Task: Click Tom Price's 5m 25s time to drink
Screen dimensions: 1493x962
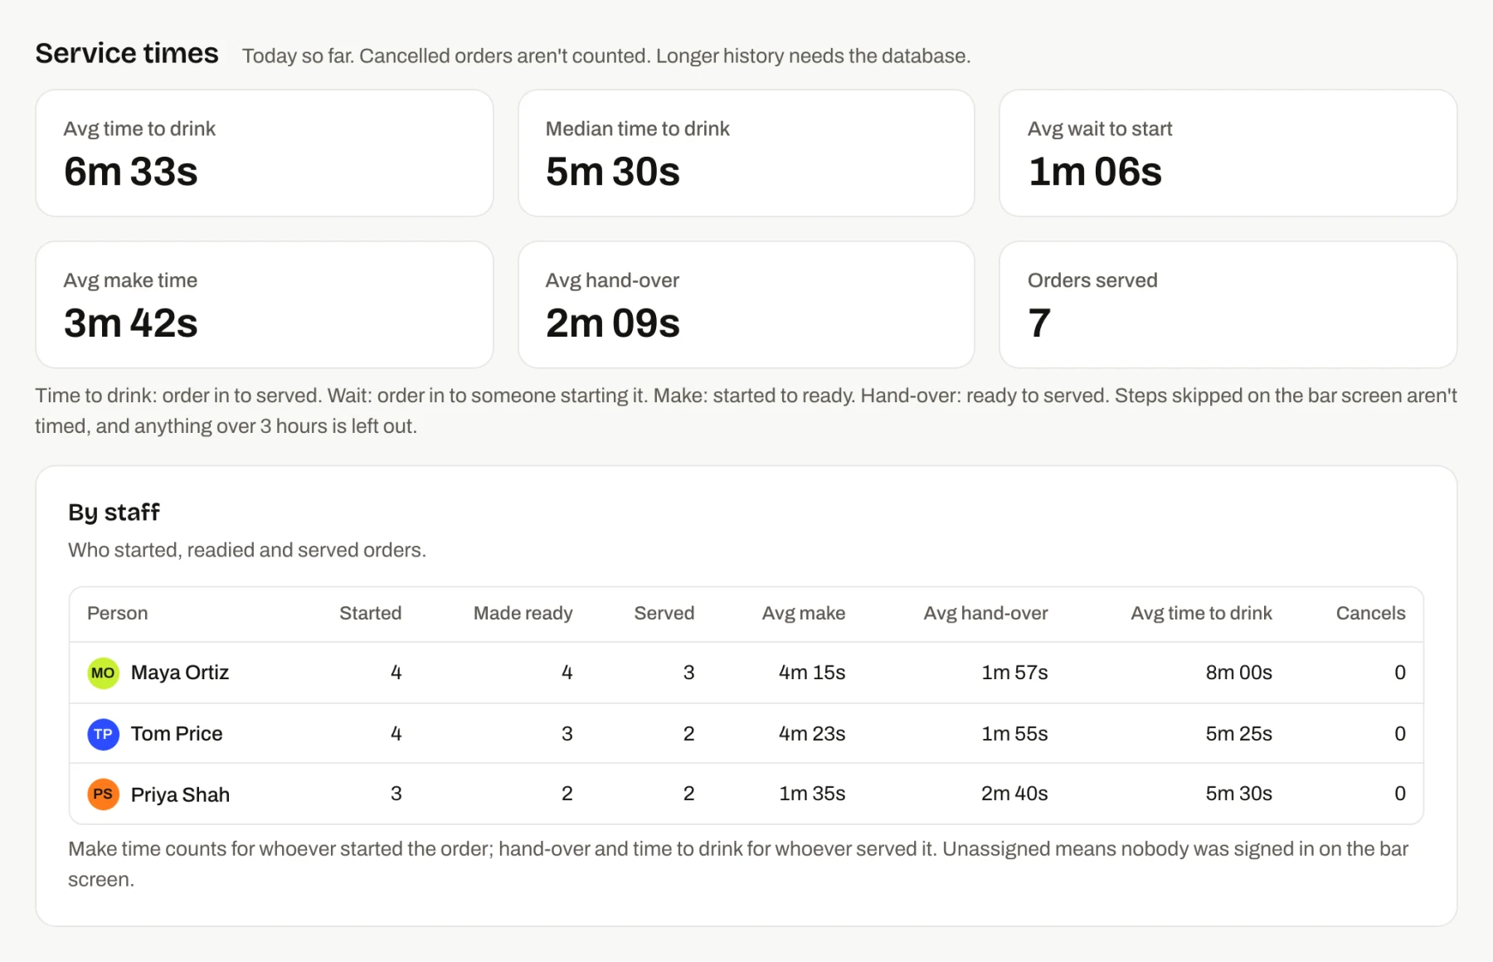Action: point(1238,734)
